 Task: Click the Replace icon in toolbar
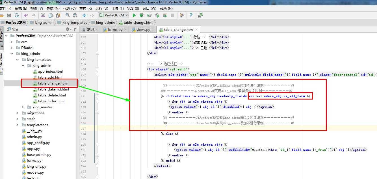point(75,15)
